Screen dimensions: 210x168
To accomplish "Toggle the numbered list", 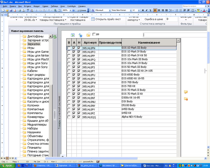I will (177, 10).
